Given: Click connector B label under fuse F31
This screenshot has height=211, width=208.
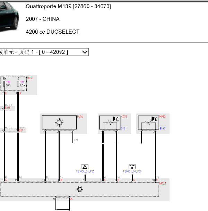Looking at the screenshot, I should [20, 93].
